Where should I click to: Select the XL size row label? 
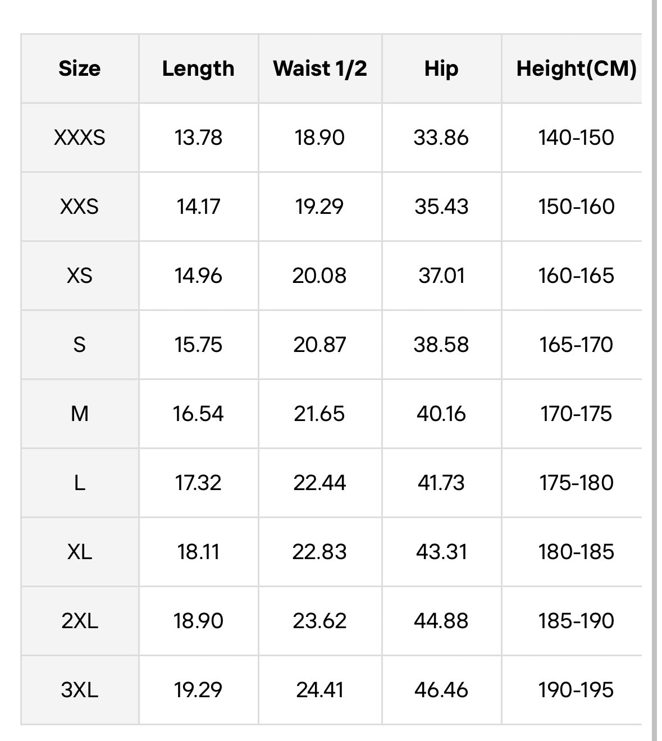click(80, 552)
